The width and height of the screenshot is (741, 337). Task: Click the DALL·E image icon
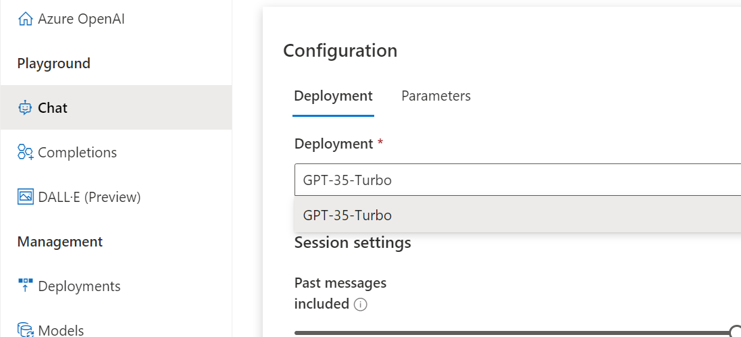pyautogui.click(x=26, y=197)
